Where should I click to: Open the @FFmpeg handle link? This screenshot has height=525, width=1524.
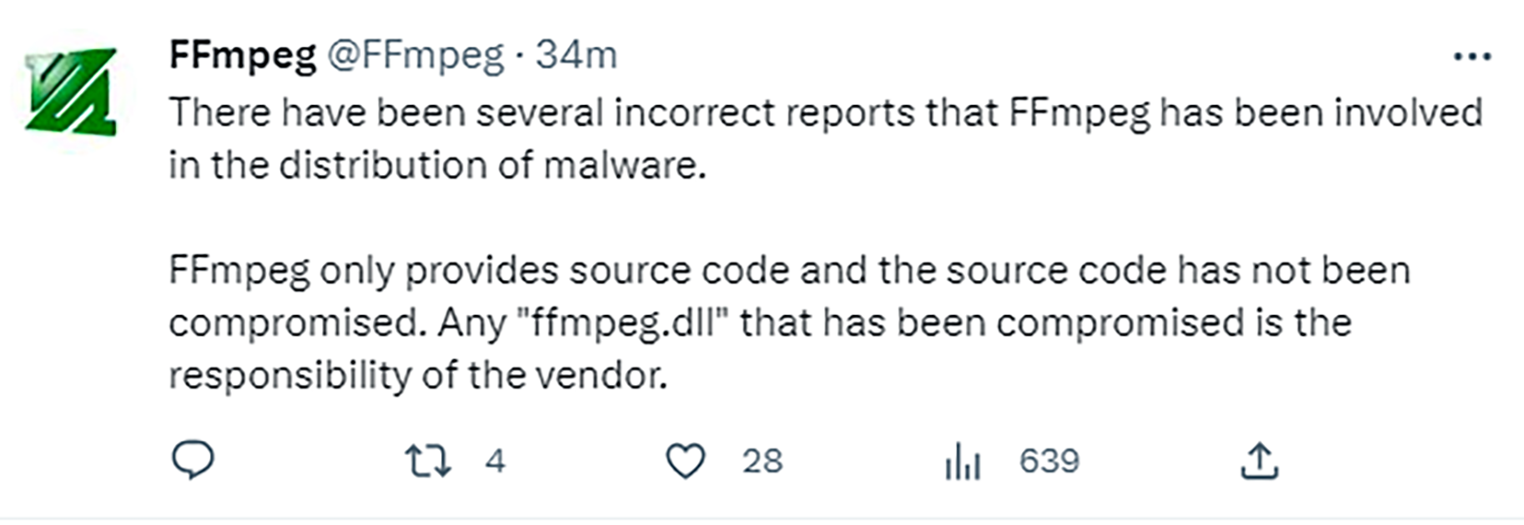[x=415, y=56]
